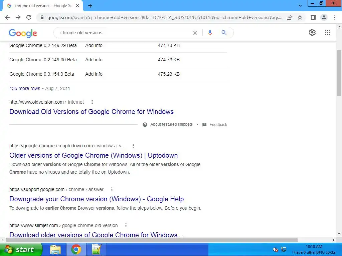Clear the search query with X
The image size is (342, 256).
click(195, 33)
